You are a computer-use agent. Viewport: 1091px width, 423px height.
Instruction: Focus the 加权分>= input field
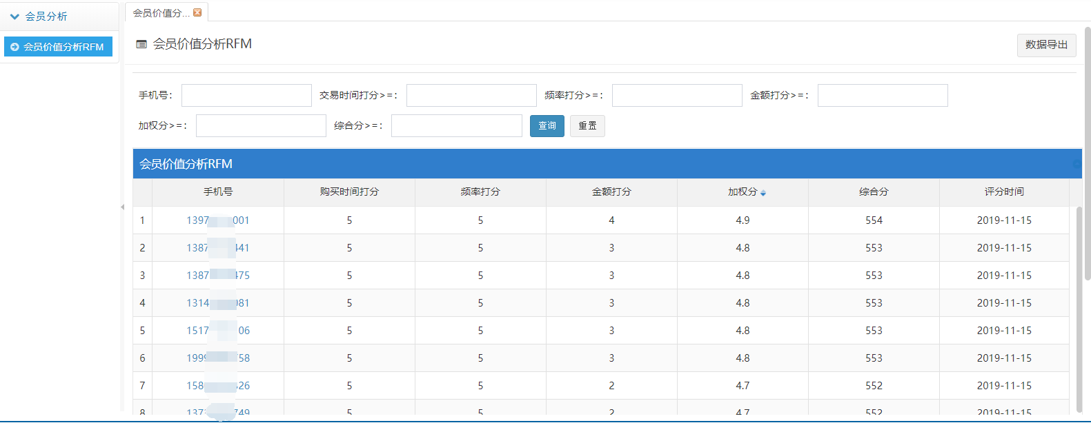click(261, 125)
